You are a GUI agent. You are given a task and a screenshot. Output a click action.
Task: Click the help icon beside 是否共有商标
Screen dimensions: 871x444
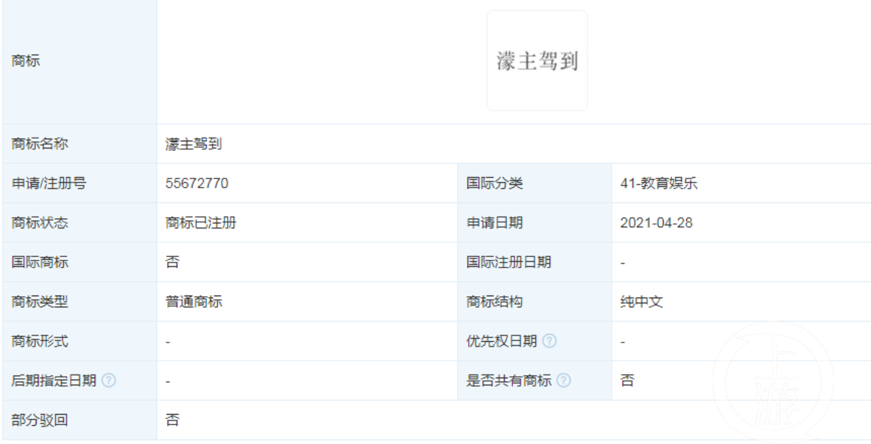point(564,381)
